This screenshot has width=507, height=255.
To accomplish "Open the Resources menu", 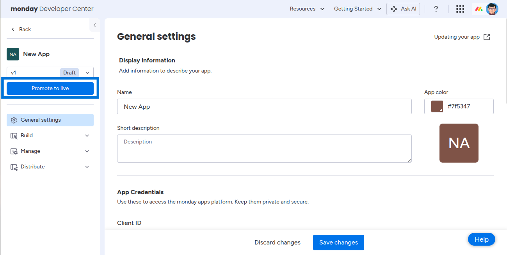I will [x=307, y=9].
